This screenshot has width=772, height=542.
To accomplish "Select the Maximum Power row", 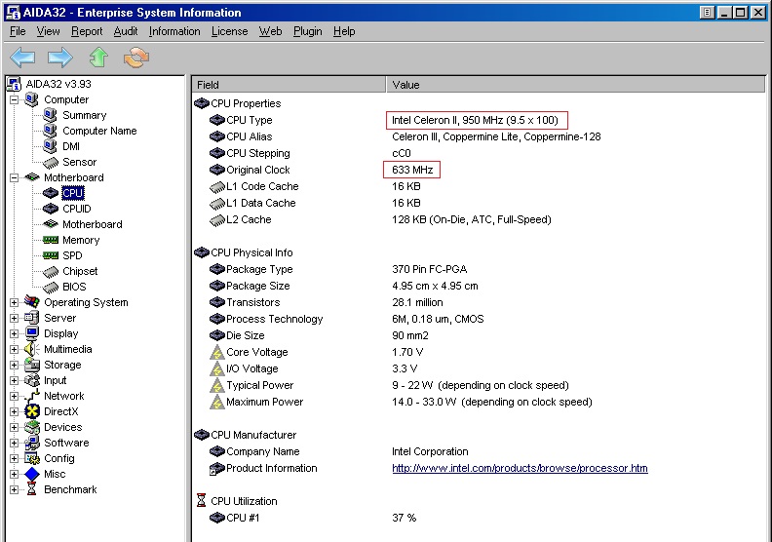I will pyautogui.click(x=479, y=402).
